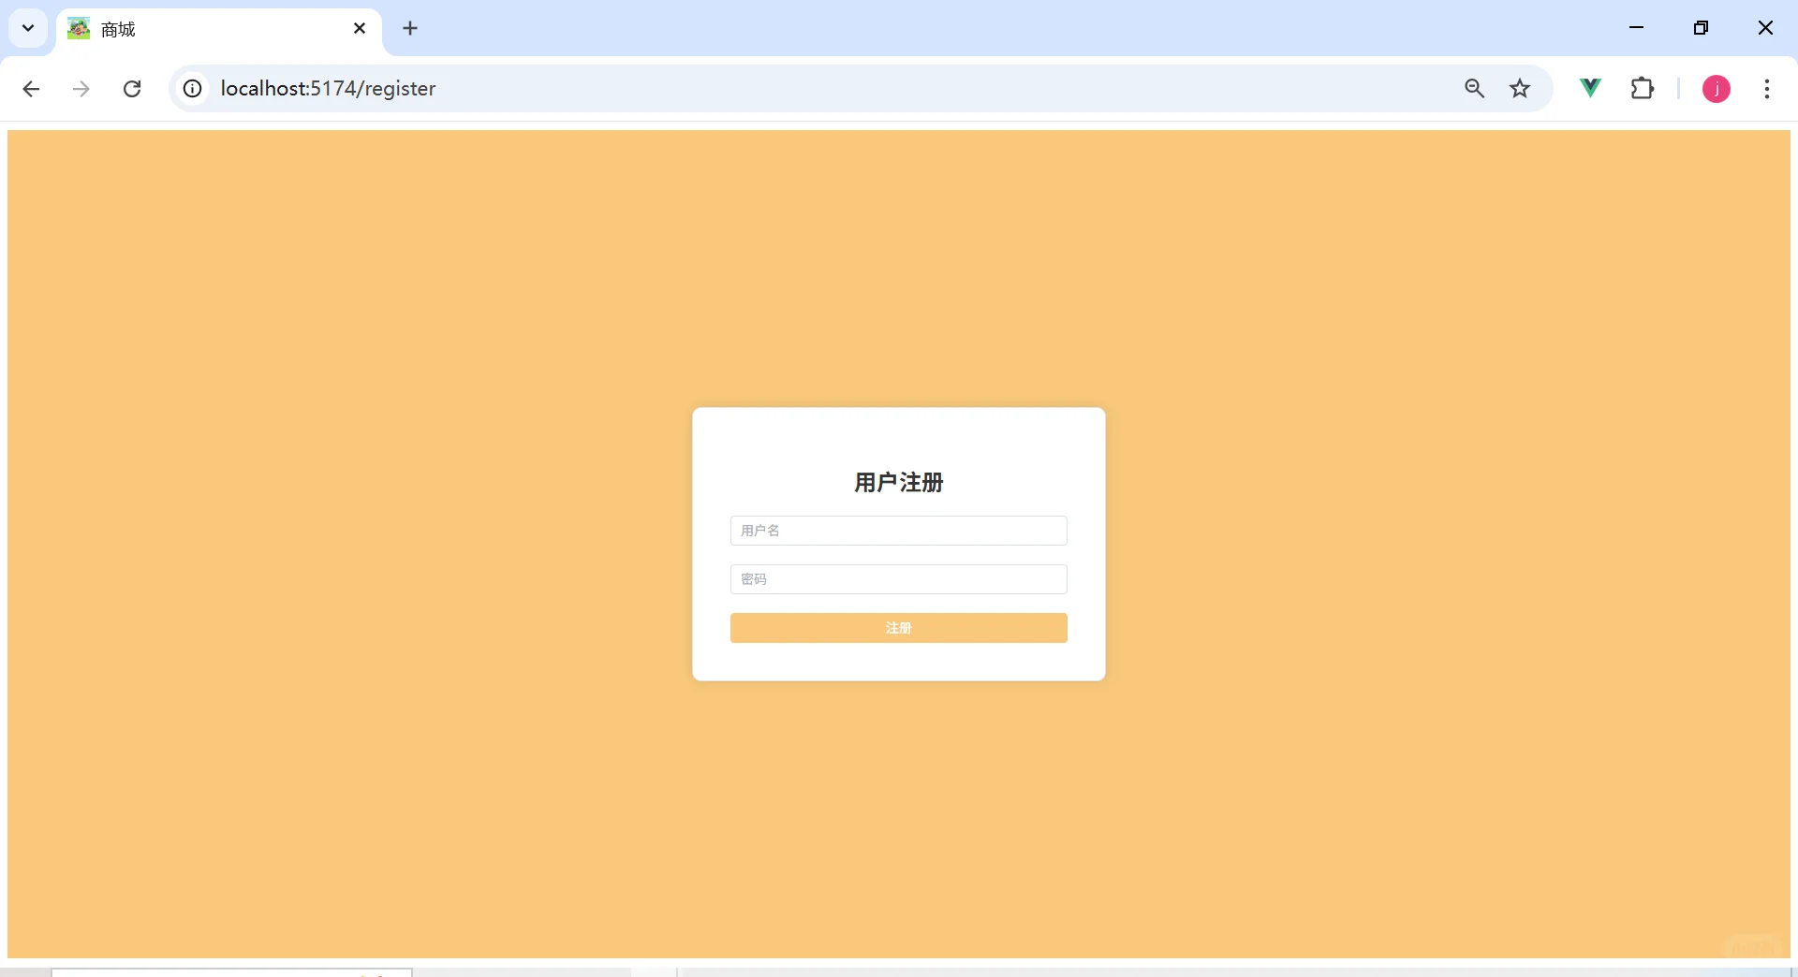The width and height of the screenshot is (1798, 977).
Task: Click inside the 用户名 username field
Action: (898, 531)
